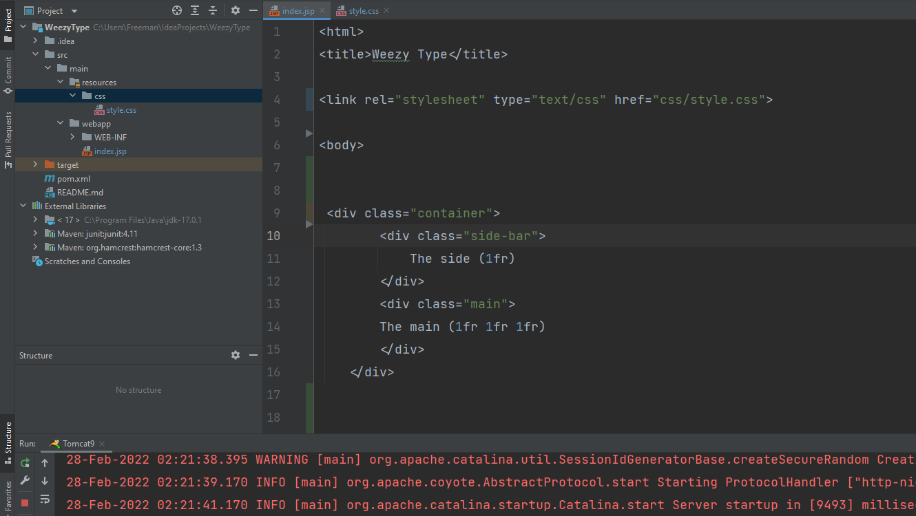Click the resources folder icon
Screen dimensions: 916x516
(x=74, y=83)
